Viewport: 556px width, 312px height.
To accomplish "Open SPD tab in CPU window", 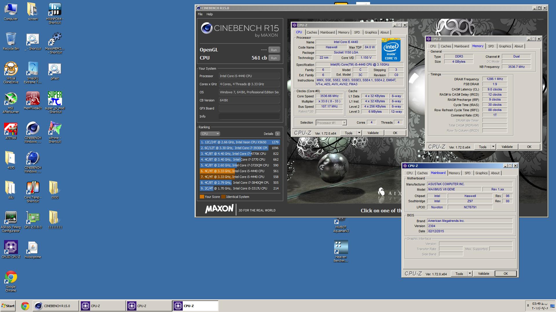I will [x=357, y=32].
